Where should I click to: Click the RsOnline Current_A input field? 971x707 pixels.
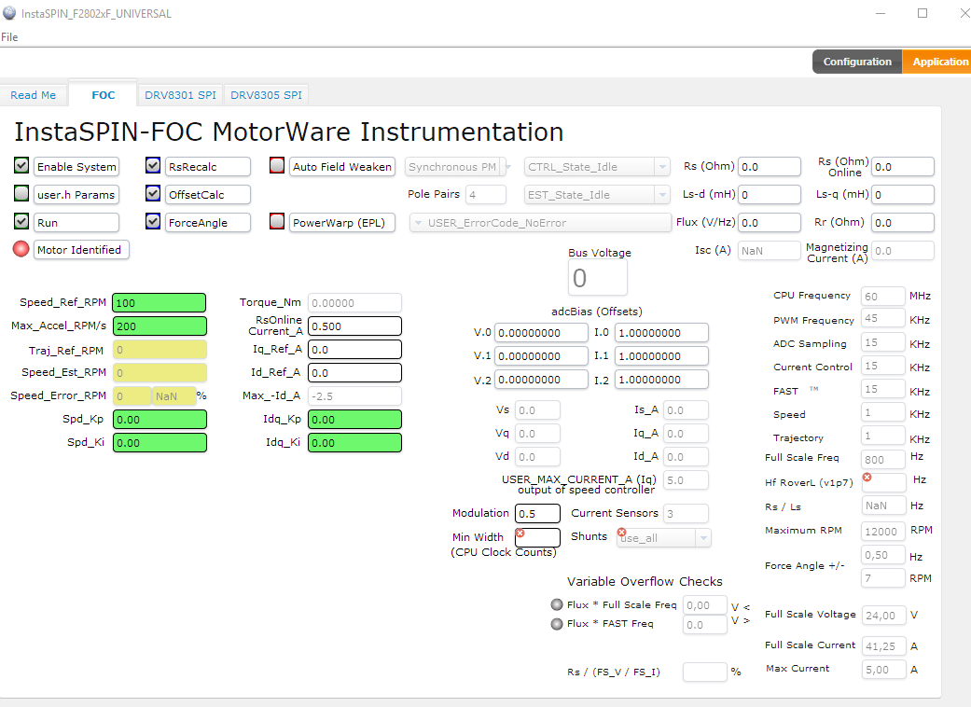click(x=354, y=326)
